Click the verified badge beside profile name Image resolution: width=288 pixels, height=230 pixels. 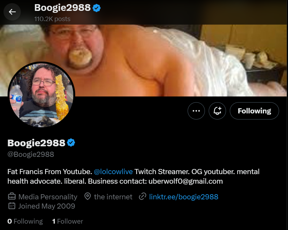click(x=71, y=143)
